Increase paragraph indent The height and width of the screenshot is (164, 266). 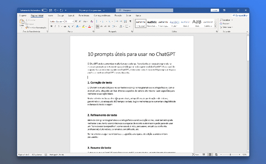(121, 21)
